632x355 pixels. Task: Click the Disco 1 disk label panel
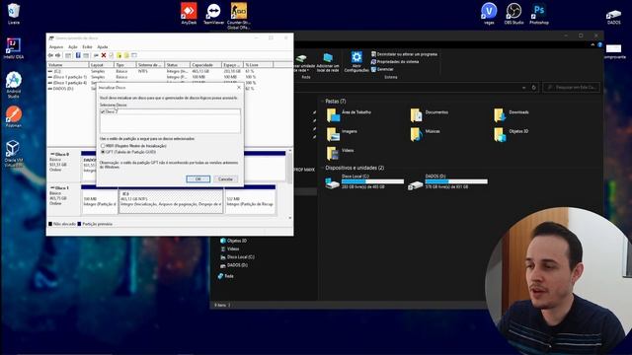click(x=63, y=199)
